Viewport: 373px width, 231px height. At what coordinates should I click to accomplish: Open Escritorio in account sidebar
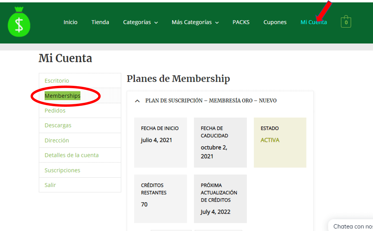click(x=57, y=81)
